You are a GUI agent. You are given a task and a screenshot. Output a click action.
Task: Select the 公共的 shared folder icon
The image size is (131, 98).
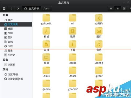tap(99, 18)
